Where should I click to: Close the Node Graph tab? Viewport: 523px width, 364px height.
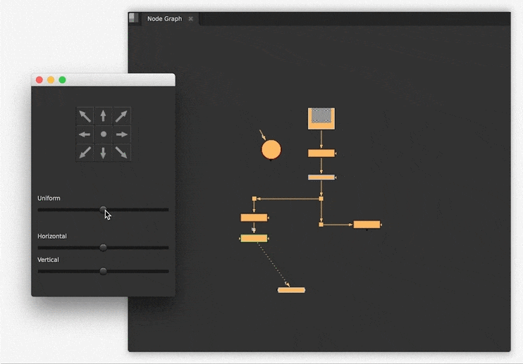pyautogui.click(x=190, y=19)
